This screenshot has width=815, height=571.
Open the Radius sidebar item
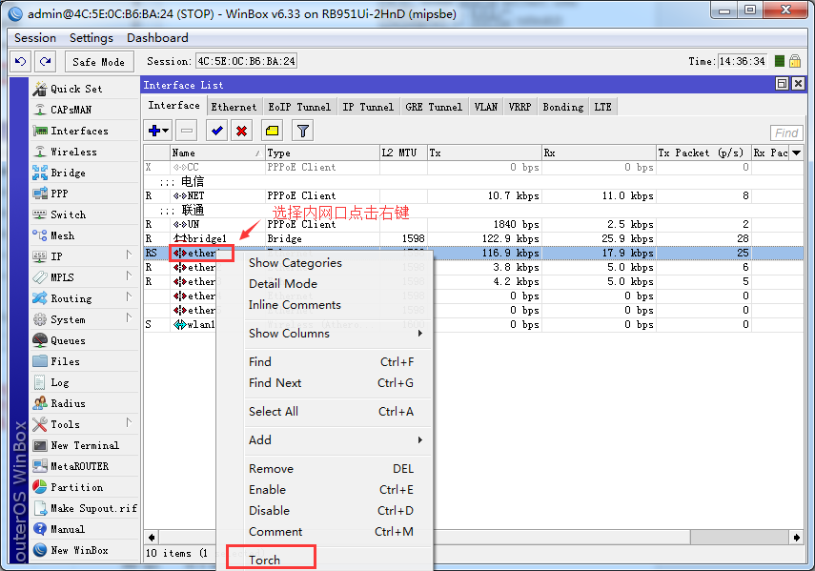(85, 403)
